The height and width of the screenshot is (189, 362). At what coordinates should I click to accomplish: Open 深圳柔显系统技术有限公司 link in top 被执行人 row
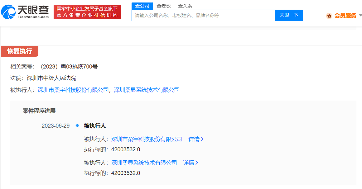pos(147,90)
